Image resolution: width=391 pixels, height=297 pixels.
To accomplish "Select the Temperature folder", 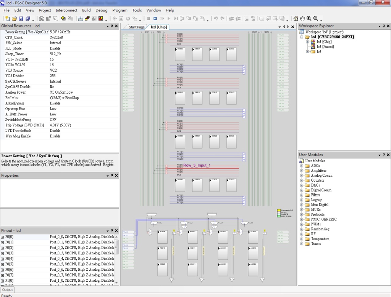I will click(x=320, y=239).
